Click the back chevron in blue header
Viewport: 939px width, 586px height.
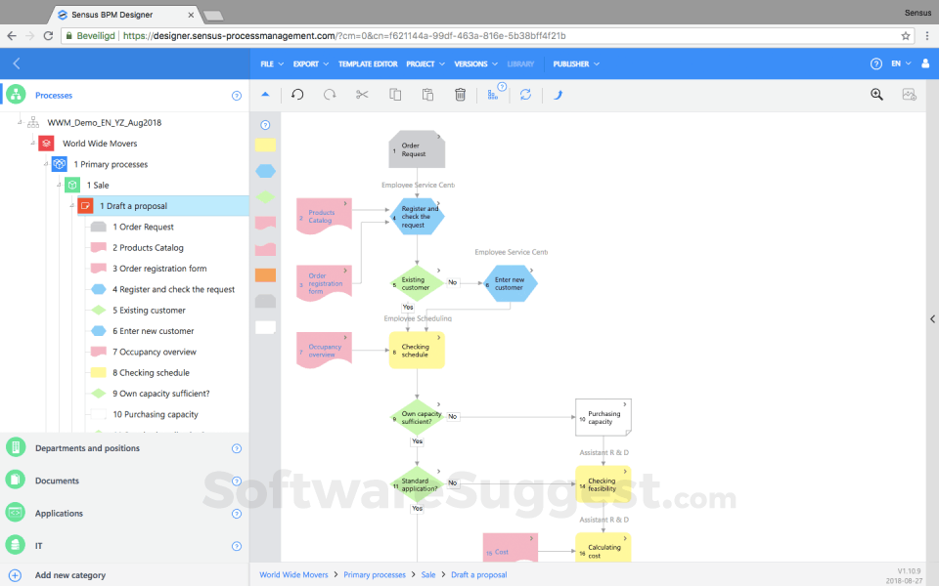[17, 63]
